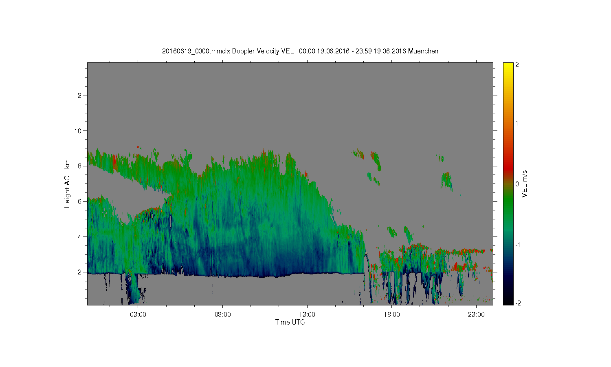Click the 03:00 time tick label
Image resolution: width=611 pixels, height=367 pixels.
click(x=138, y=315)
